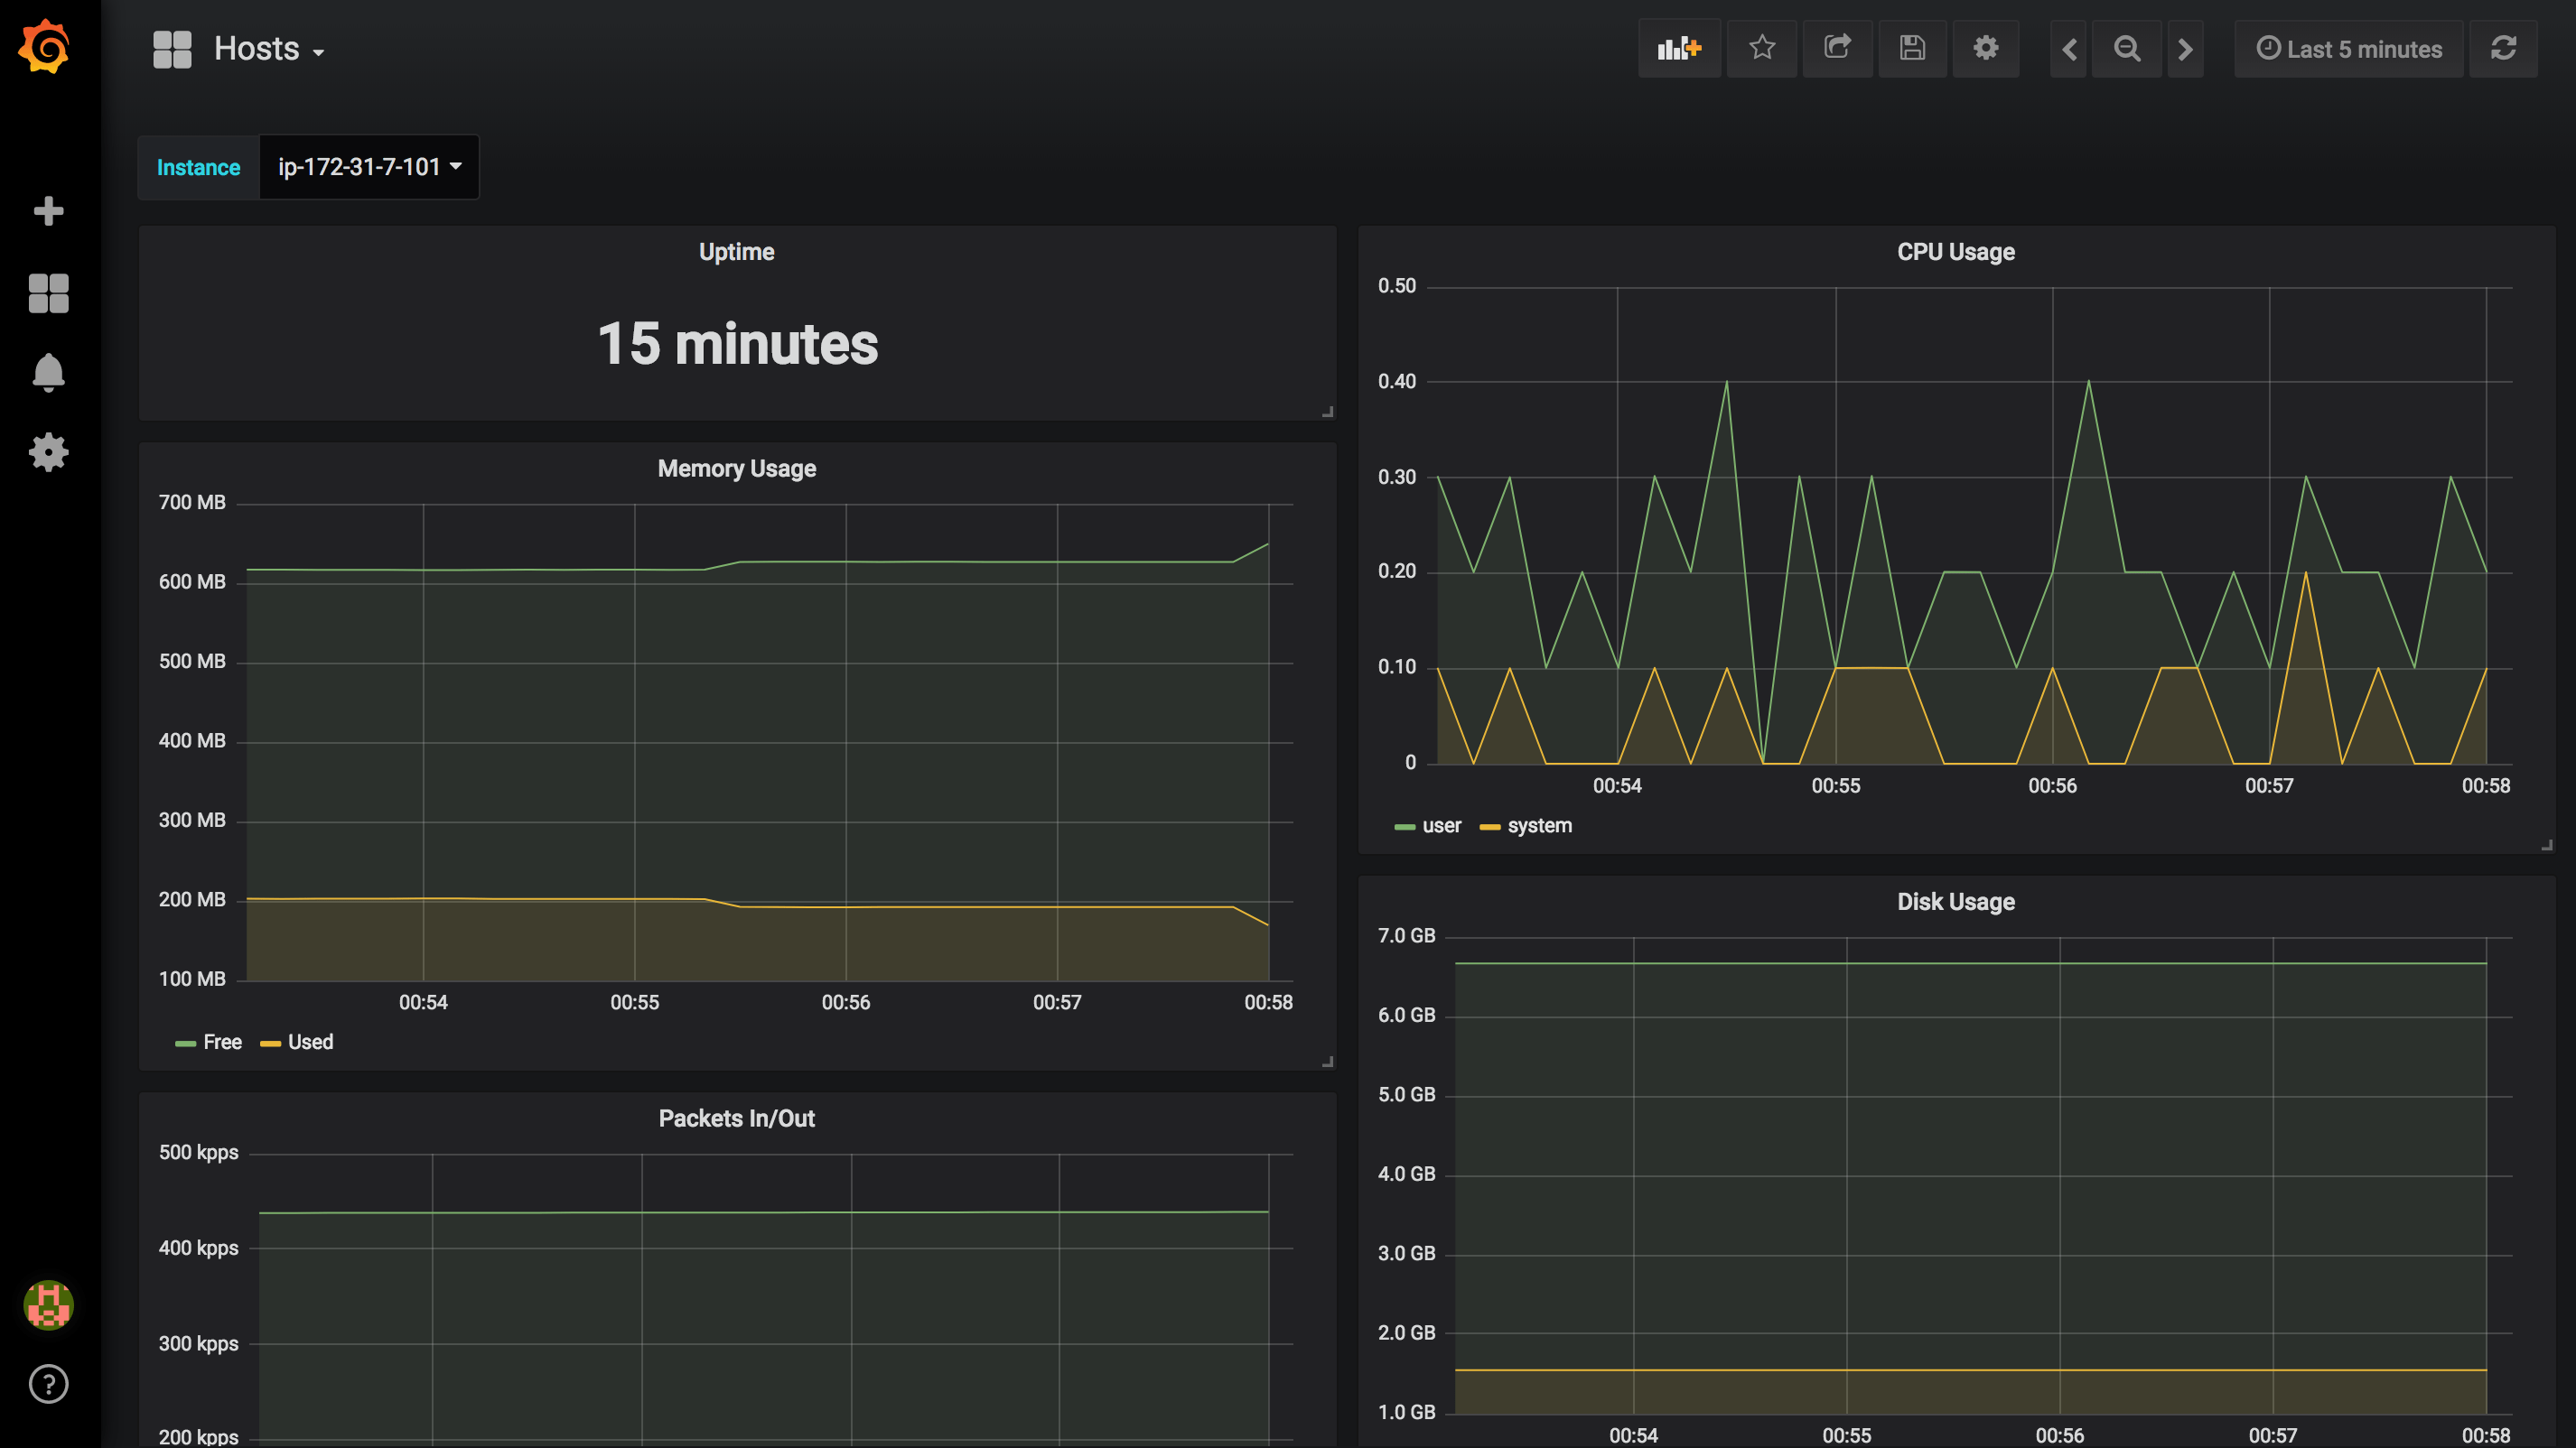2576x1448 pixels.
Task: Star this dashboard as favorite
Action: point(1762,48)
